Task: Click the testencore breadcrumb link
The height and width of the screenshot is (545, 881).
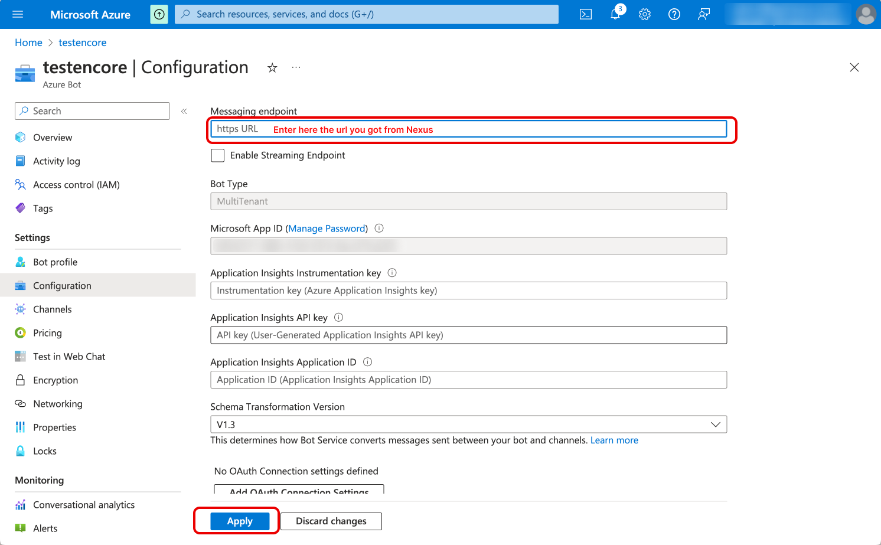Action: [x=83, y=43]
